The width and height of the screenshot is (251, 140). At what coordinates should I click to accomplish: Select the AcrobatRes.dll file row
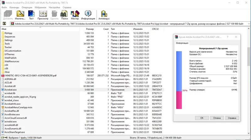coord(83,111)
